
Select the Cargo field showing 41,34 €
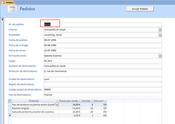[102, 61]
